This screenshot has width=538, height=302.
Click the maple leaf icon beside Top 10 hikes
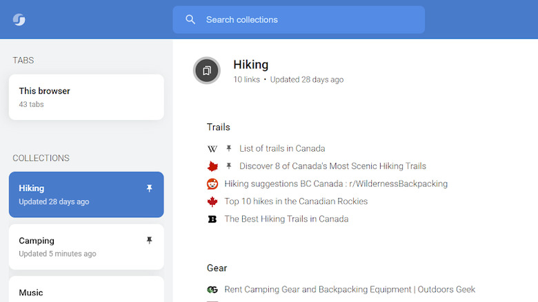[212, 202]
